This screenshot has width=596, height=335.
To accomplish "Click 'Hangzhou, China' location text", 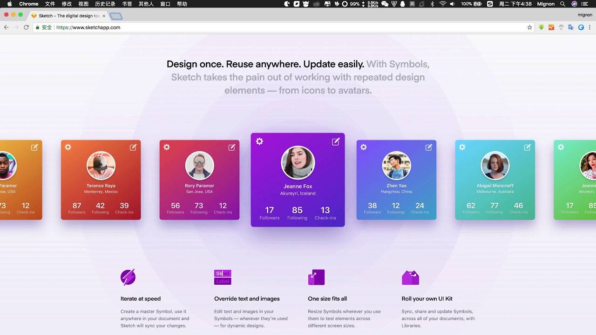I will [396, 192].
